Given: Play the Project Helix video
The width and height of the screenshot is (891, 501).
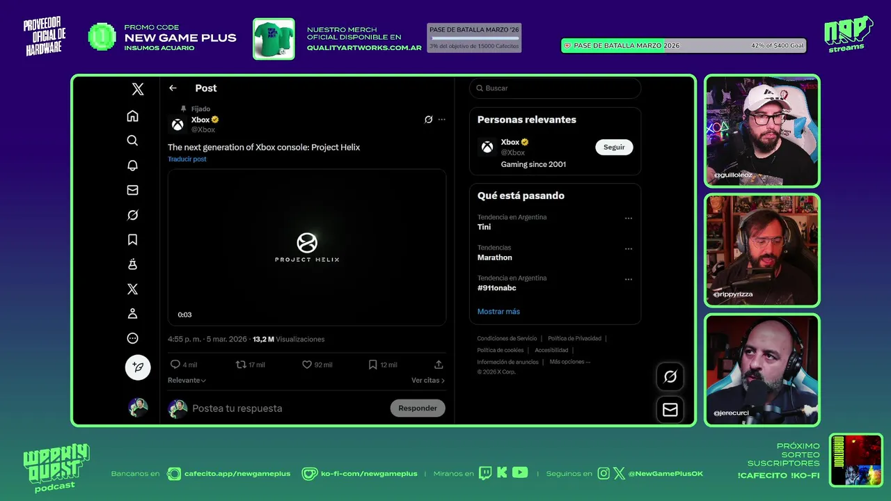Looking at the screenshot, I should point(307,247).
